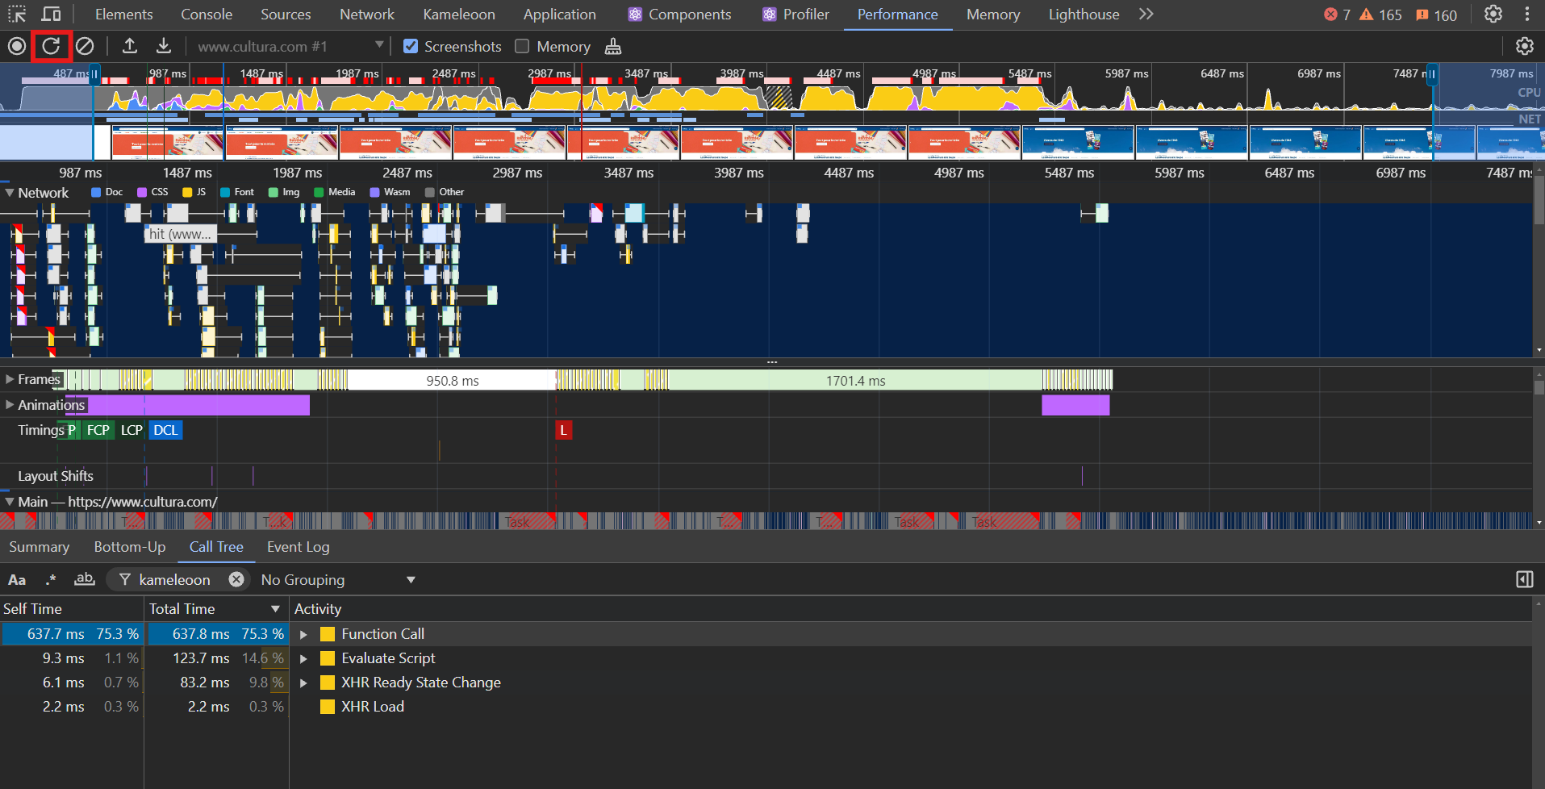Viewport: 1545px width, 789px height.
Task: Click the load profile upload icon
Action: 129,46
